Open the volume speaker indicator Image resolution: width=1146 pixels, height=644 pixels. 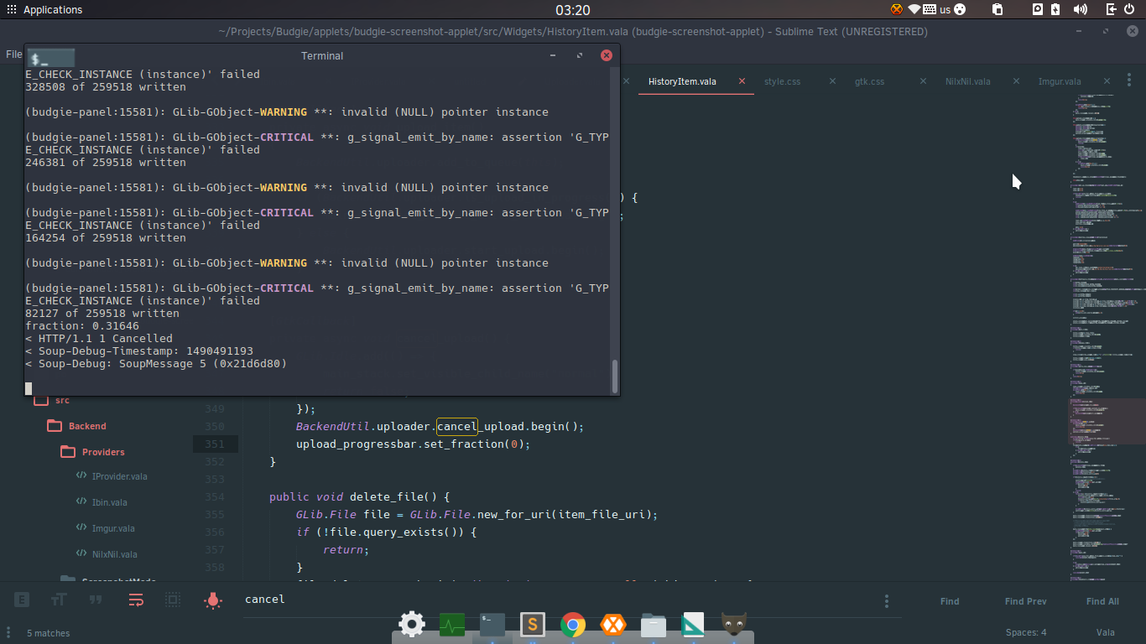[1081, 10]
